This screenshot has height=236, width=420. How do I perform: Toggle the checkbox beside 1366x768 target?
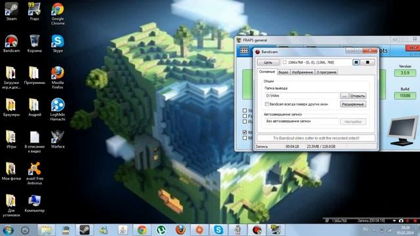(284, 62)
